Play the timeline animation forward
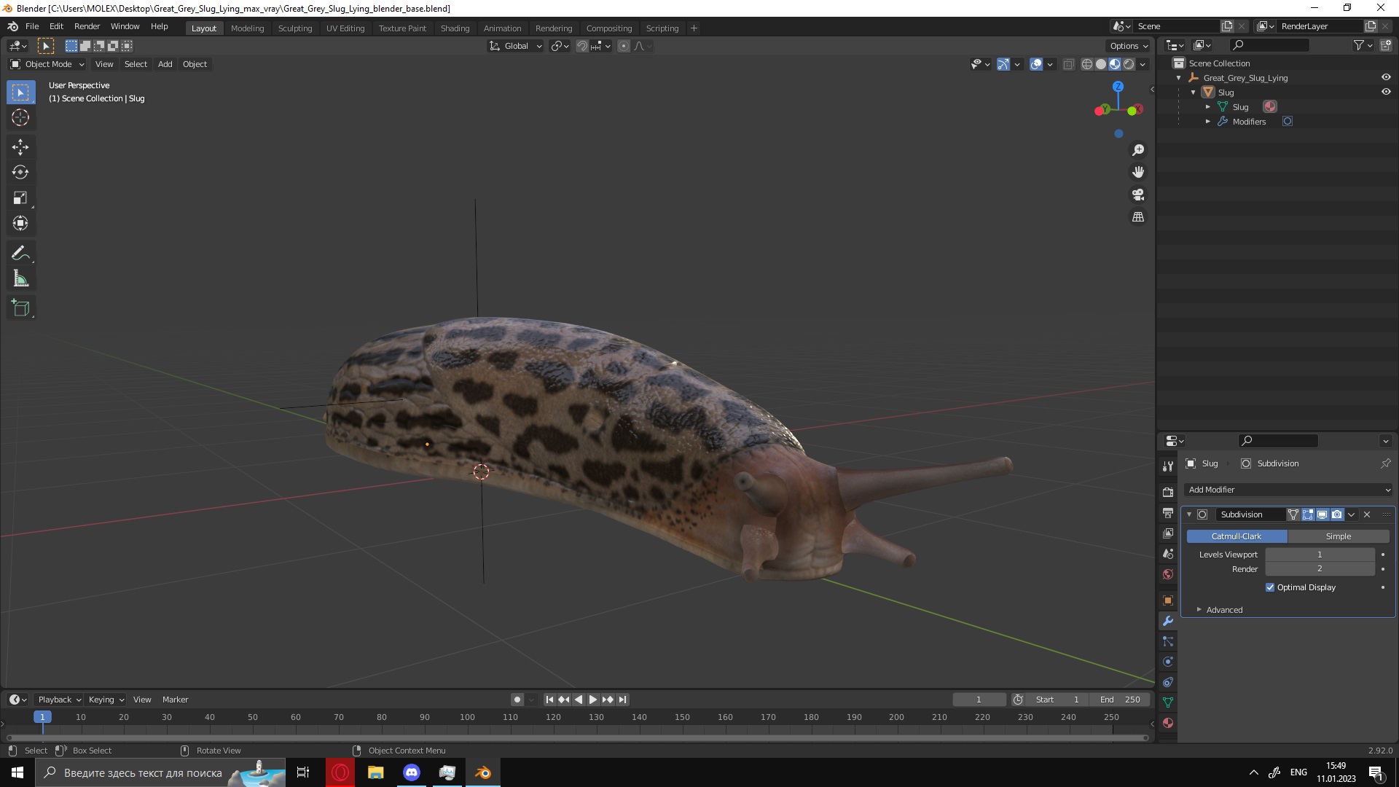The image size is (1399, 787). pos(593,700)
